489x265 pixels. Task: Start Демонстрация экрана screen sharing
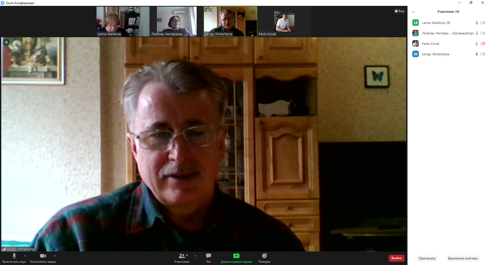point(236,258)
